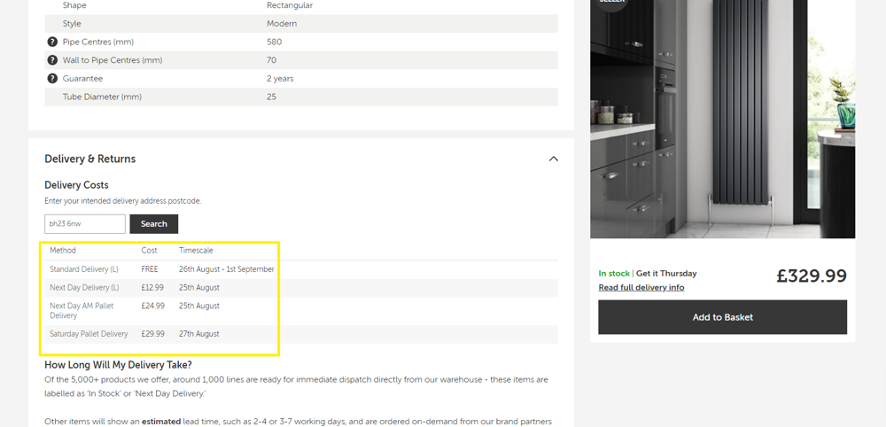Click the In stock availability label
886x427 pixels.
[x=613, y=274]
